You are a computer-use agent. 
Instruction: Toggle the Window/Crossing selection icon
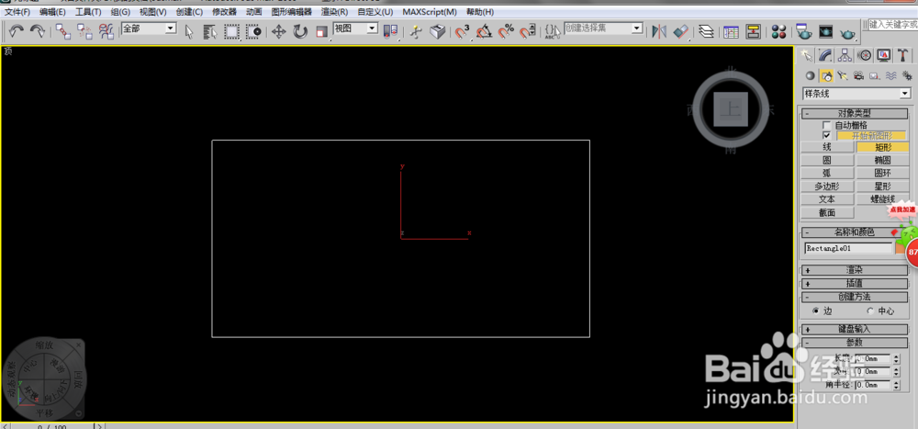click(253, 31)
